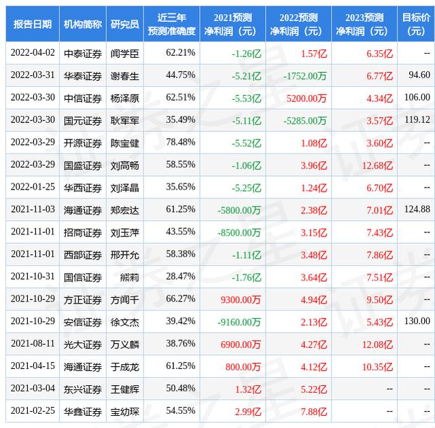Click researcher name 万义麟
Image resolution: width=435 pixels, height=428 pixels.
pyautogui.click(x=124, y=345)
